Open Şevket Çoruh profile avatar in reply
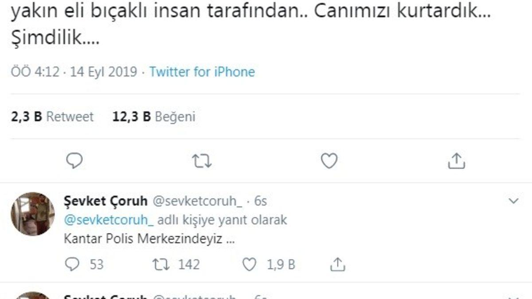 pyautogui.click(x=33, y=214)
